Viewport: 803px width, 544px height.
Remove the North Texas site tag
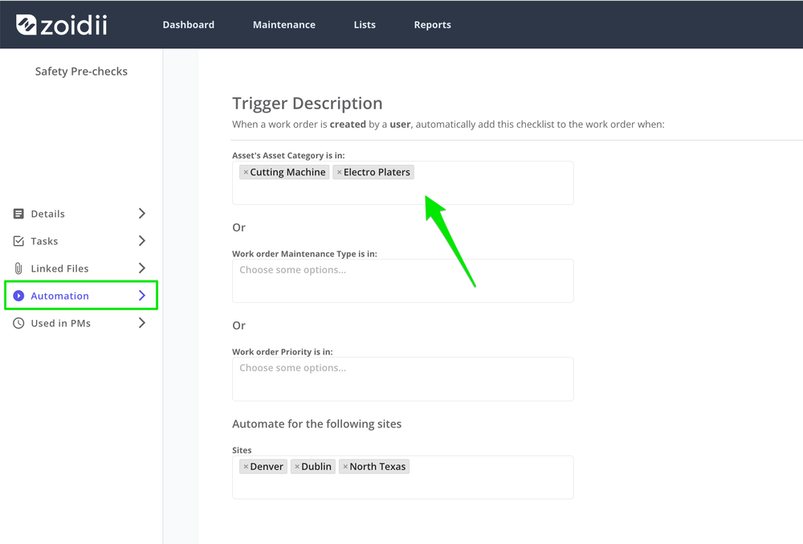(345, 467)
